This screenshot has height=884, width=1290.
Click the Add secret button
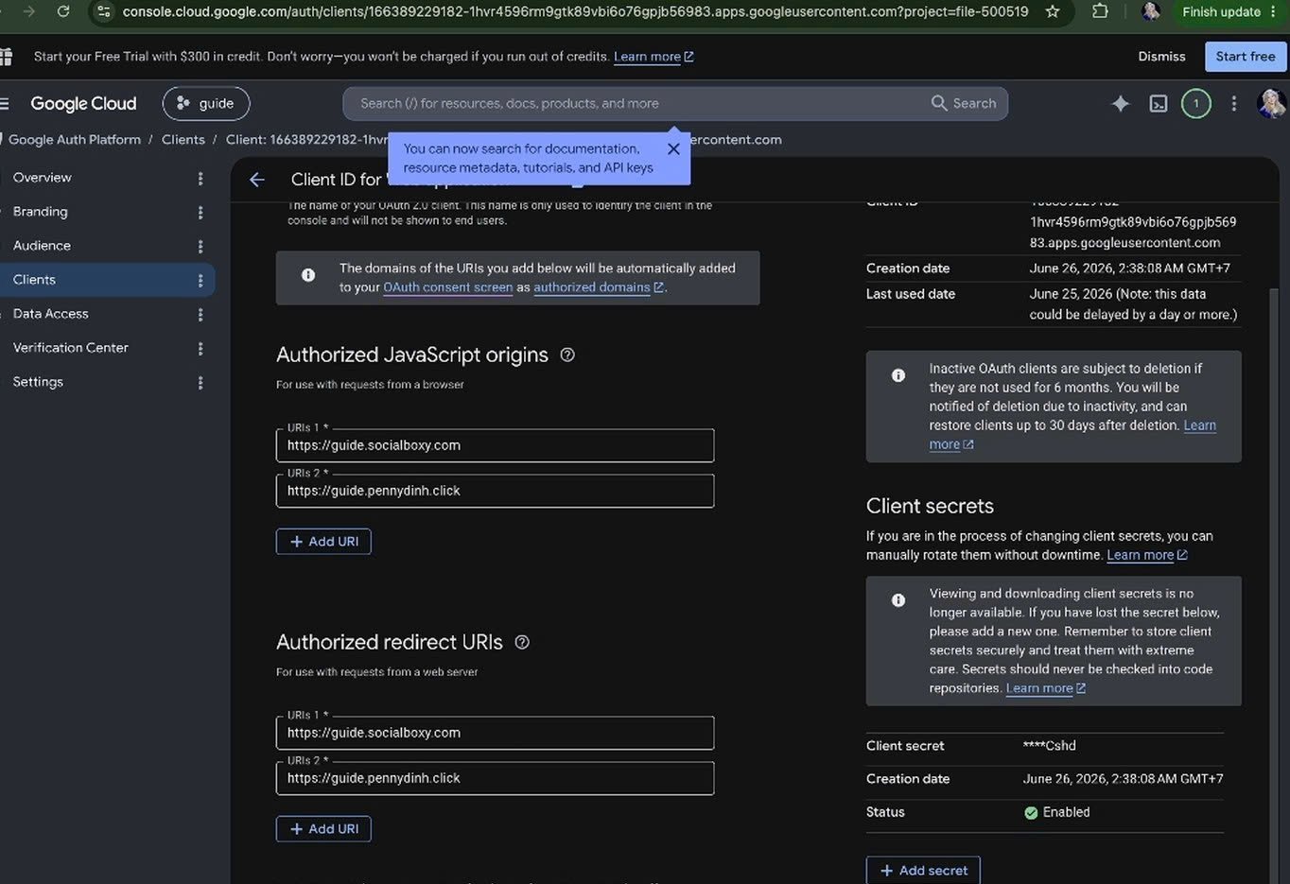tap(923, 871)
